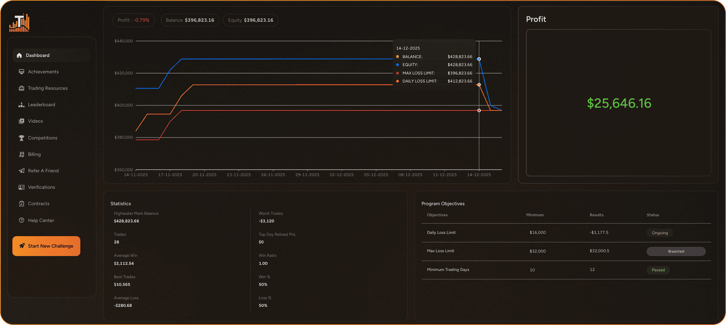Click the 14-12-2025 x-axis date label
726x325 pixels.
tap(479, 175)
